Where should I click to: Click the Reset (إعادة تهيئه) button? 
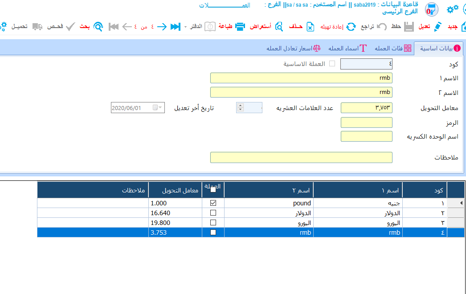[x=351, y=27]
